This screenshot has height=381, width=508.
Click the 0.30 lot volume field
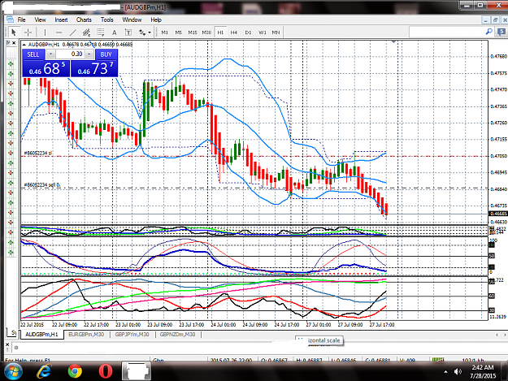[70, 54]
